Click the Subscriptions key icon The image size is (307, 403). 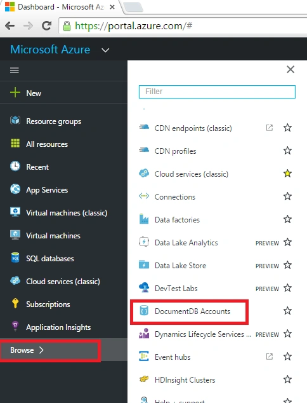15,303
